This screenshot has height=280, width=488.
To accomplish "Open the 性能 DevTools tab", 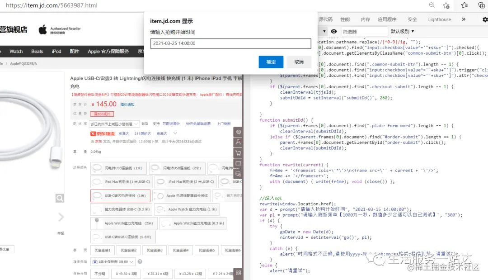I will click(x=345, y=19).
